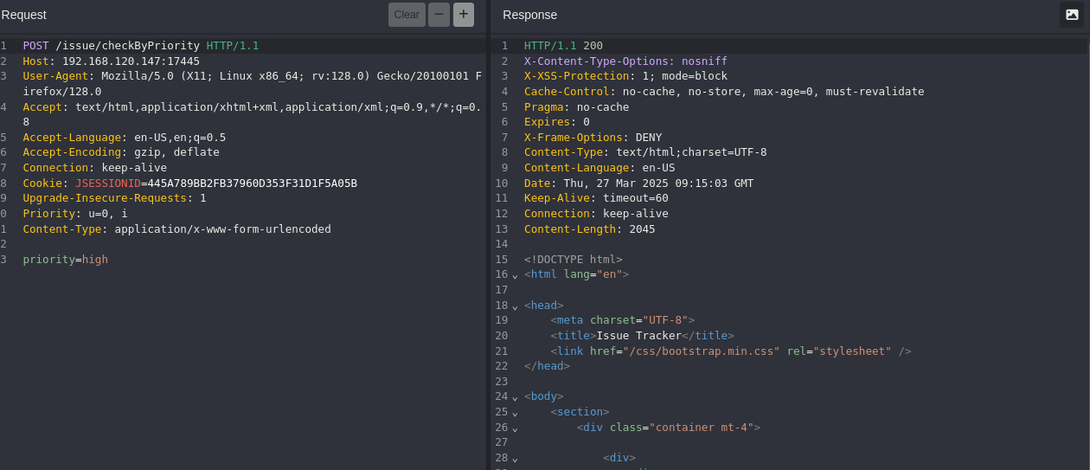Click the Host header value 192.168.120.147:17445
The height and width of the screenshot is (470, 1090).
[131, 61]
